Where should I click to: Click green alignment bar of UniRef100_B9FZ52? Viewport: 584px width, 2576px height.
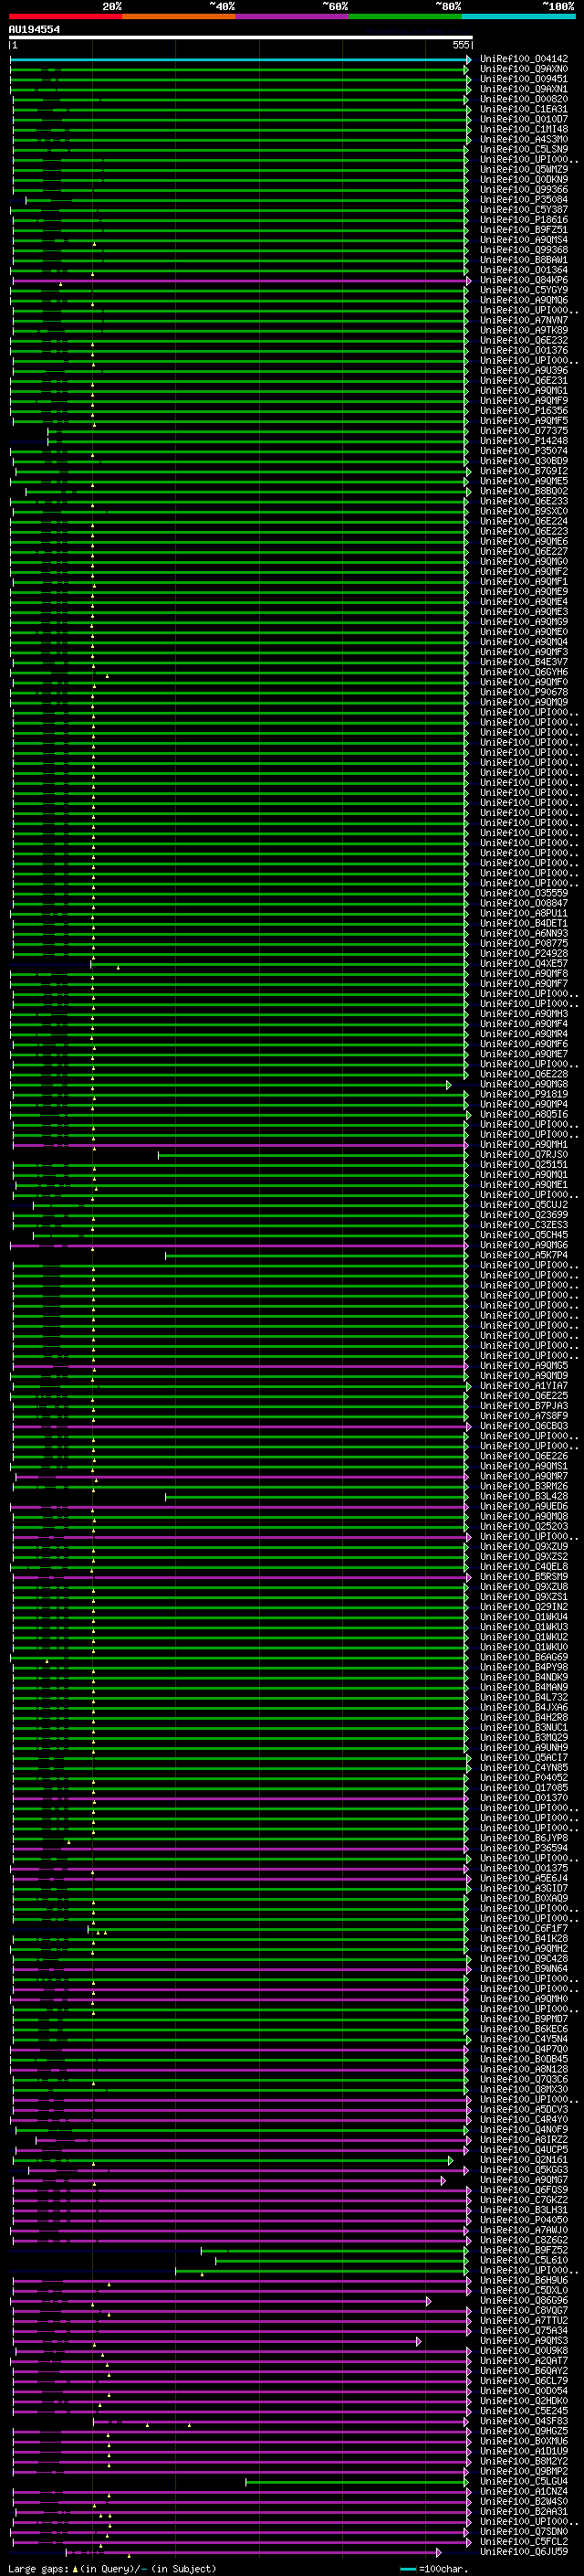tap(333, 2252)
